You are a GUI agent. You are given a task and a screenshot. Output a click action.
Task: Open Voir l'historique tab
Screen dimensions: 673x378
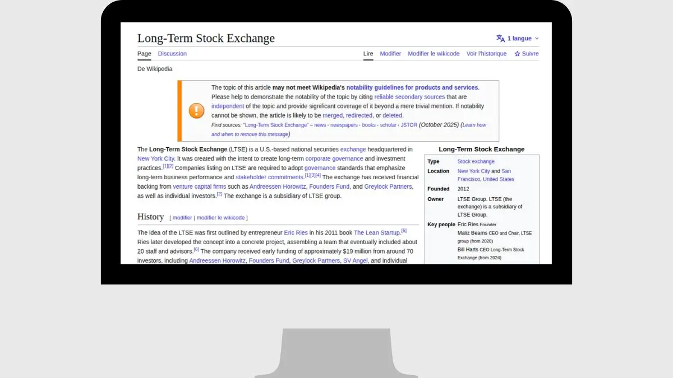tap(486, 54)
